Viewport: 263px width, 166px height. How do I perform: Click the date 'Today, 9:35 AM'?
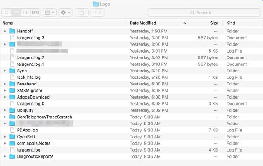[x=145, y=156]
